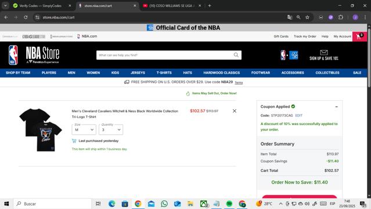371x209 pixels.
Task: Click Gift Cards link
Action: coord(281,36)
